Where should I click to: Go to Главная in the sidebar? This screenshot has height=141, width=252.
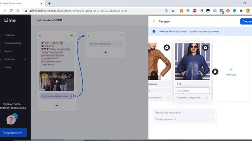tap(9, 35)
